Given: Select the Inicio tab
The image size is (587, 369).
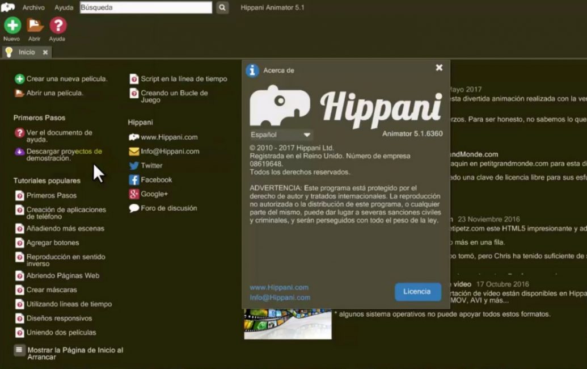Looking at the screenshot, I should click(x=27, y=52).
